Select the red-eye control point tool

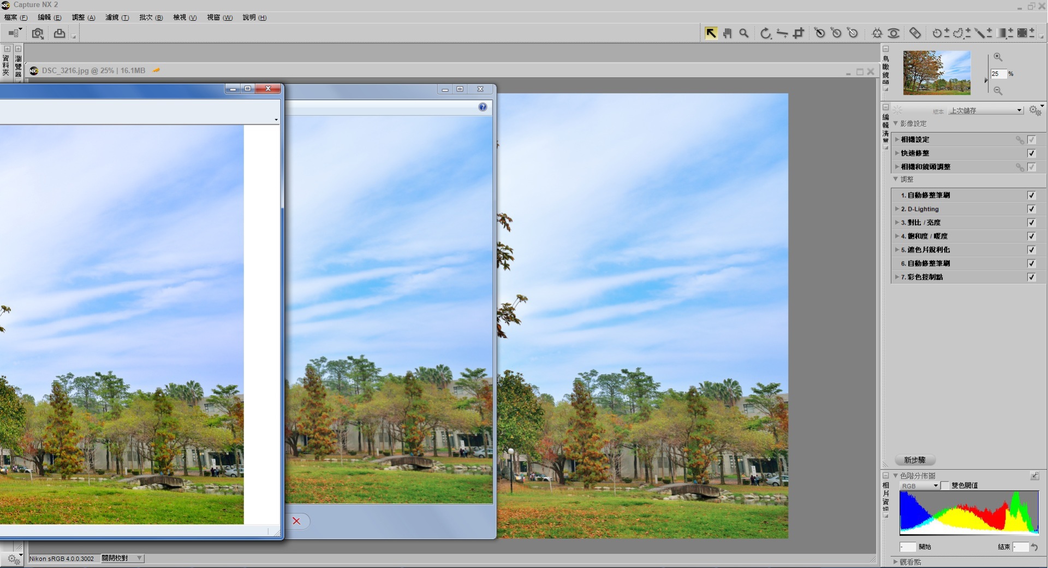tap(894, 33)
